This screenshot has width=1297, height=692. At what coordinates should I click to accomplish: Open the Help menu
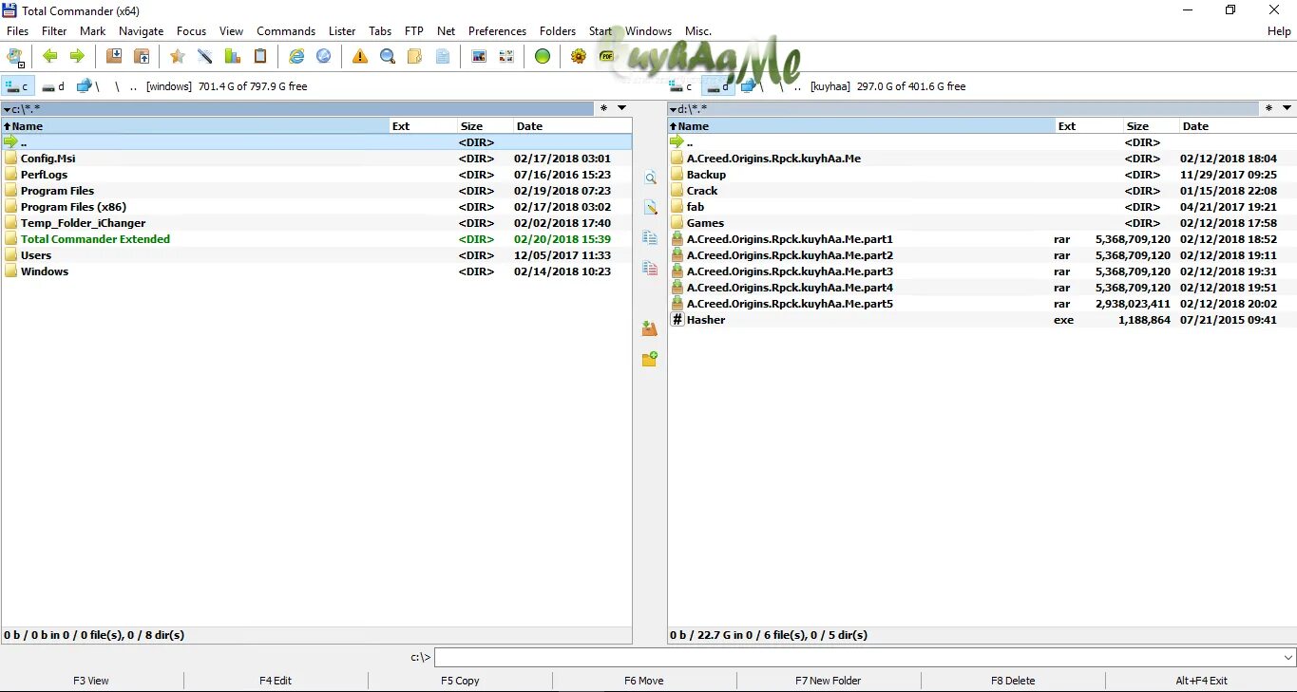1279,31
